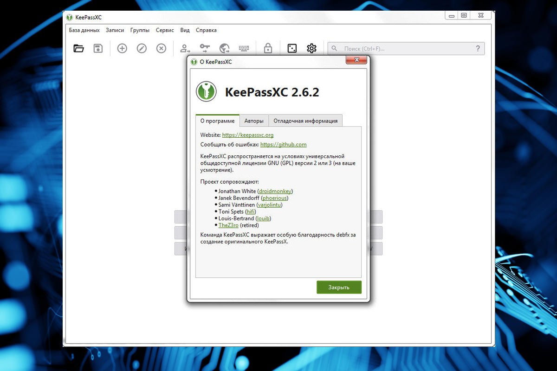
Task: Click the Проект сопровождают text
Action: pyautogui.click(x=230, y=181)
